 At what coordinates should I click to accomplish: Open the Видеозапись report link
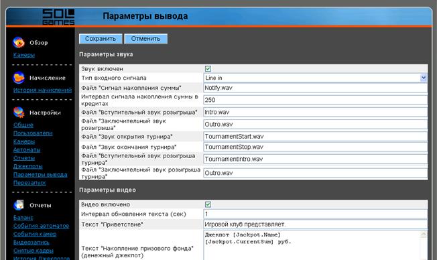(x=32, y=243)
